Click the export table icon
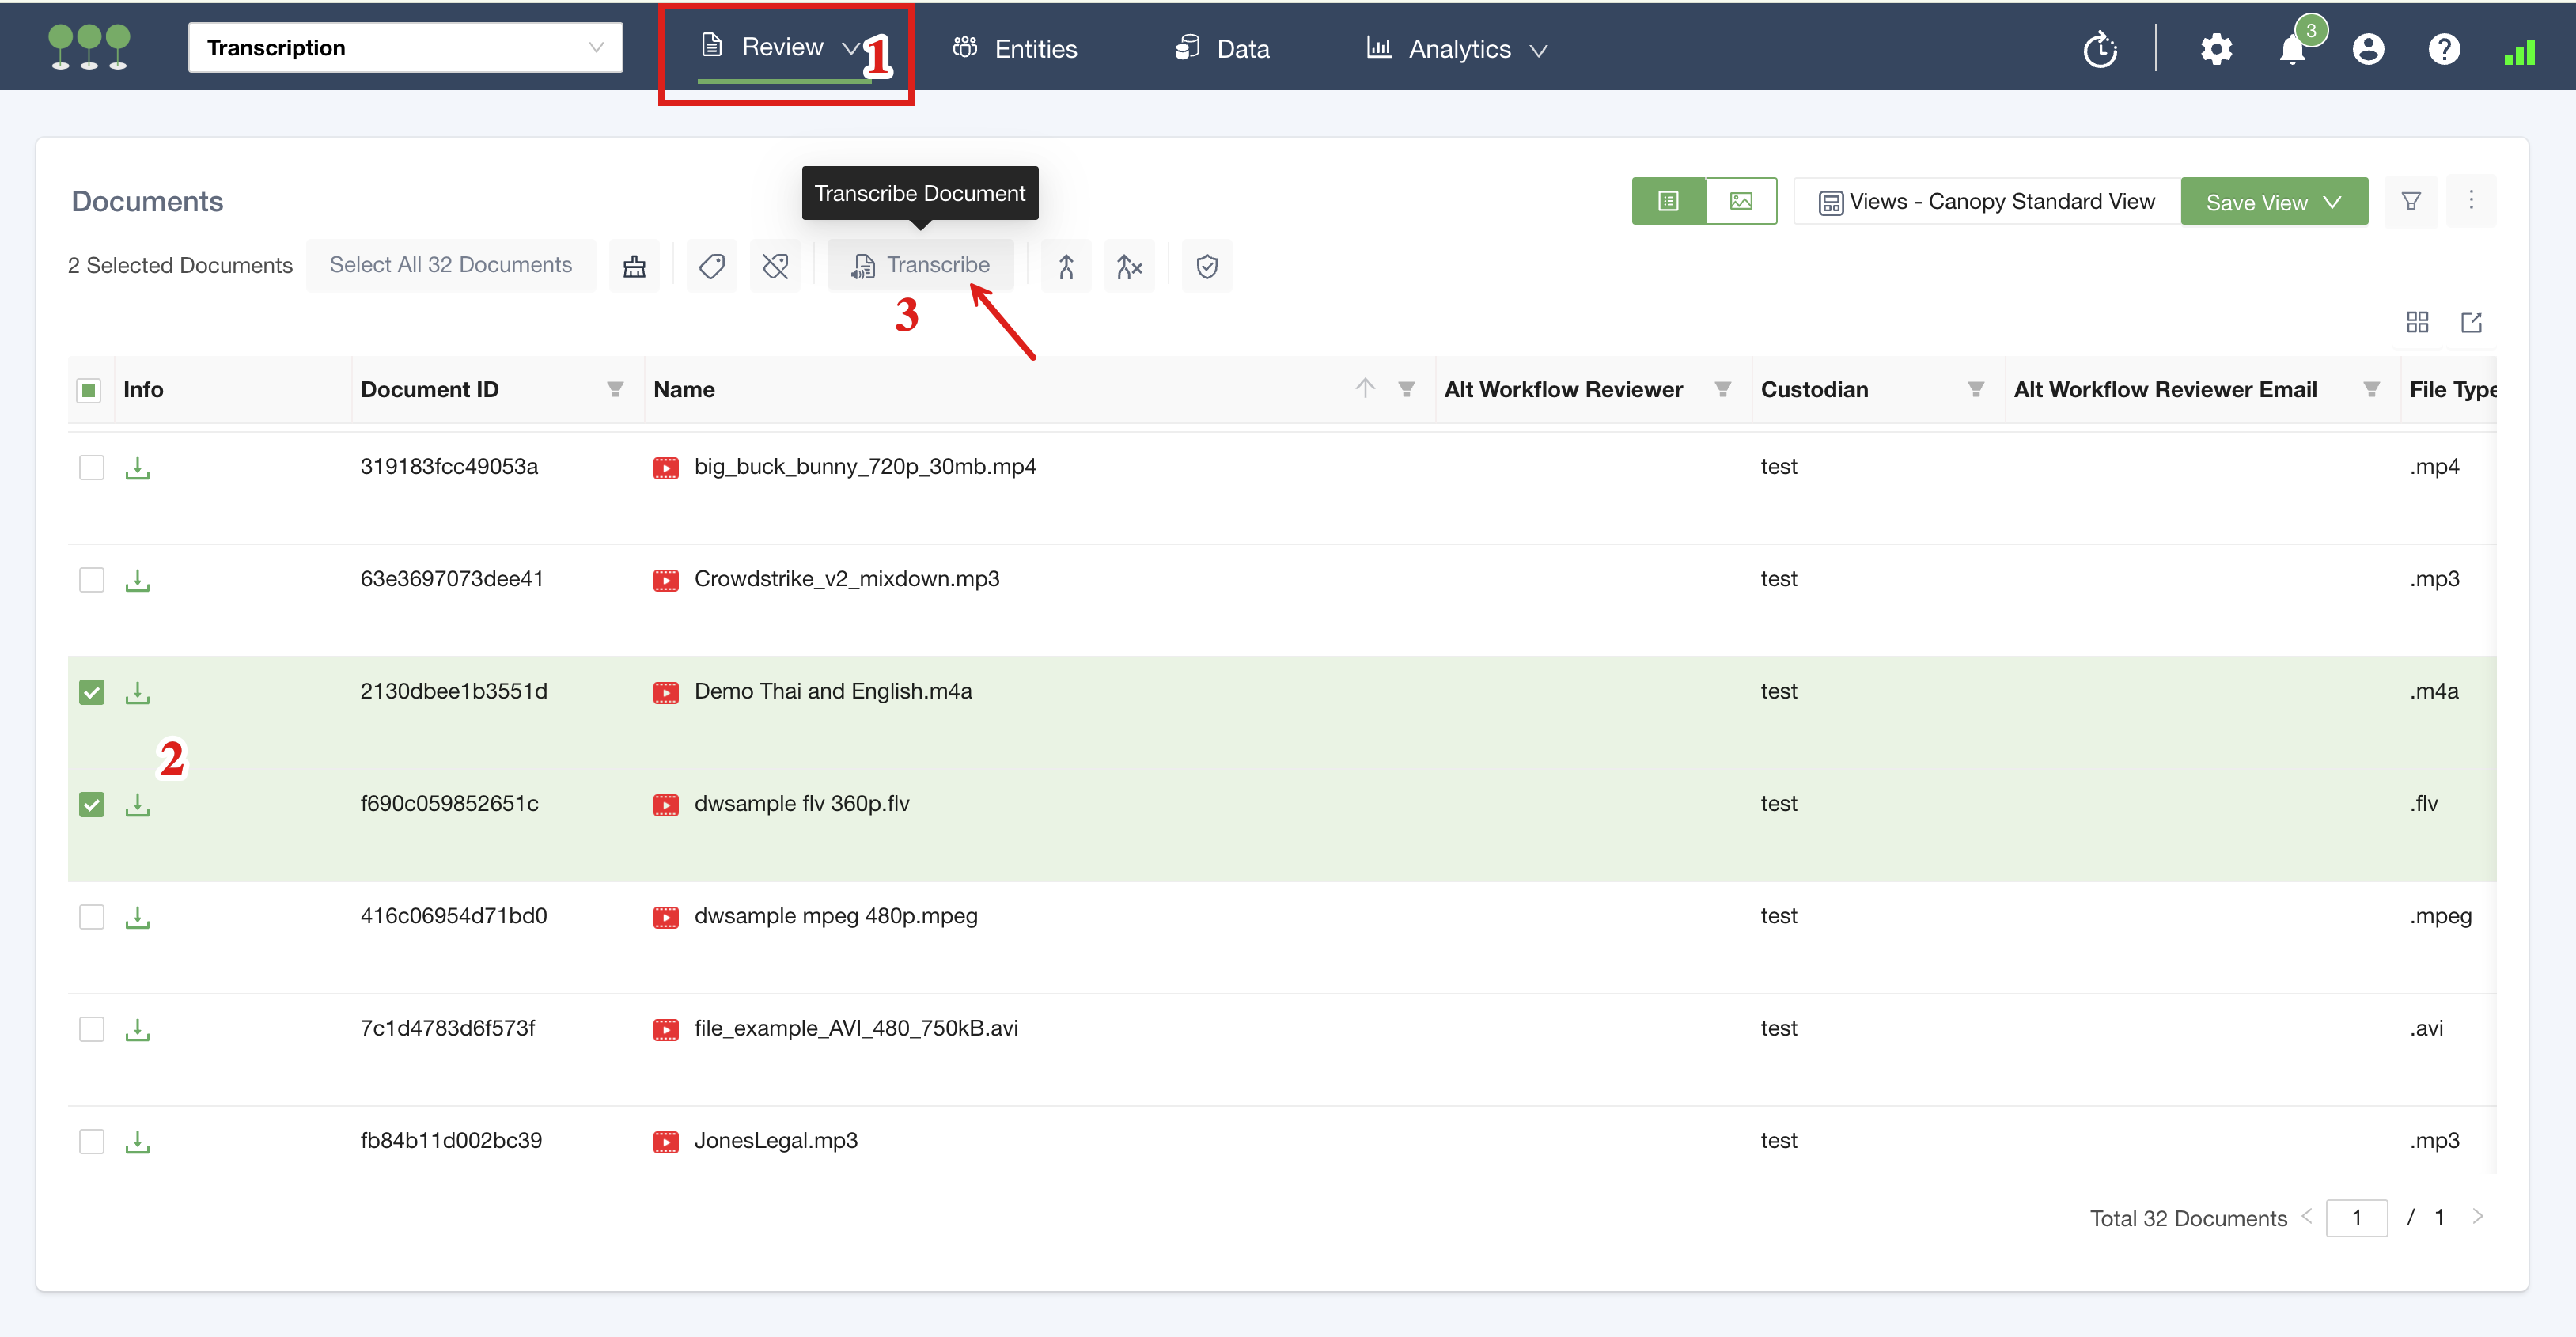 coord(2471,322)
